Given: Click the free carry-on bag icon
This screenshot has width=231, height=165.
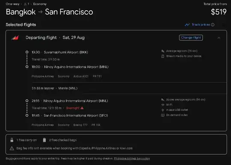Looking at the screenshot, I should coord(12,140).
